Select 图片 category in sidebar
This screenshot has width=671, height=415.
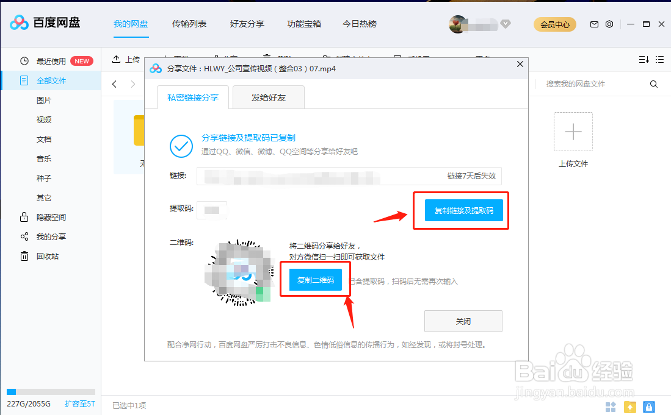tap(44, 101)
